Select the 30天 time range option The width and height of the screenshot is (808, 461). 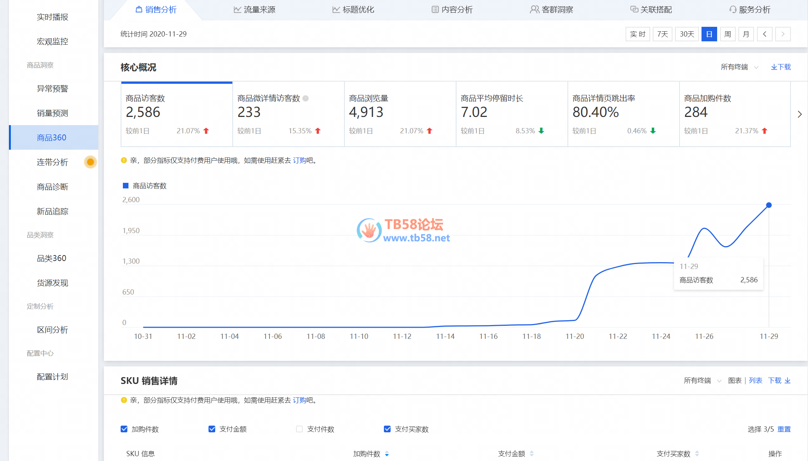click(x=687, y=34)
